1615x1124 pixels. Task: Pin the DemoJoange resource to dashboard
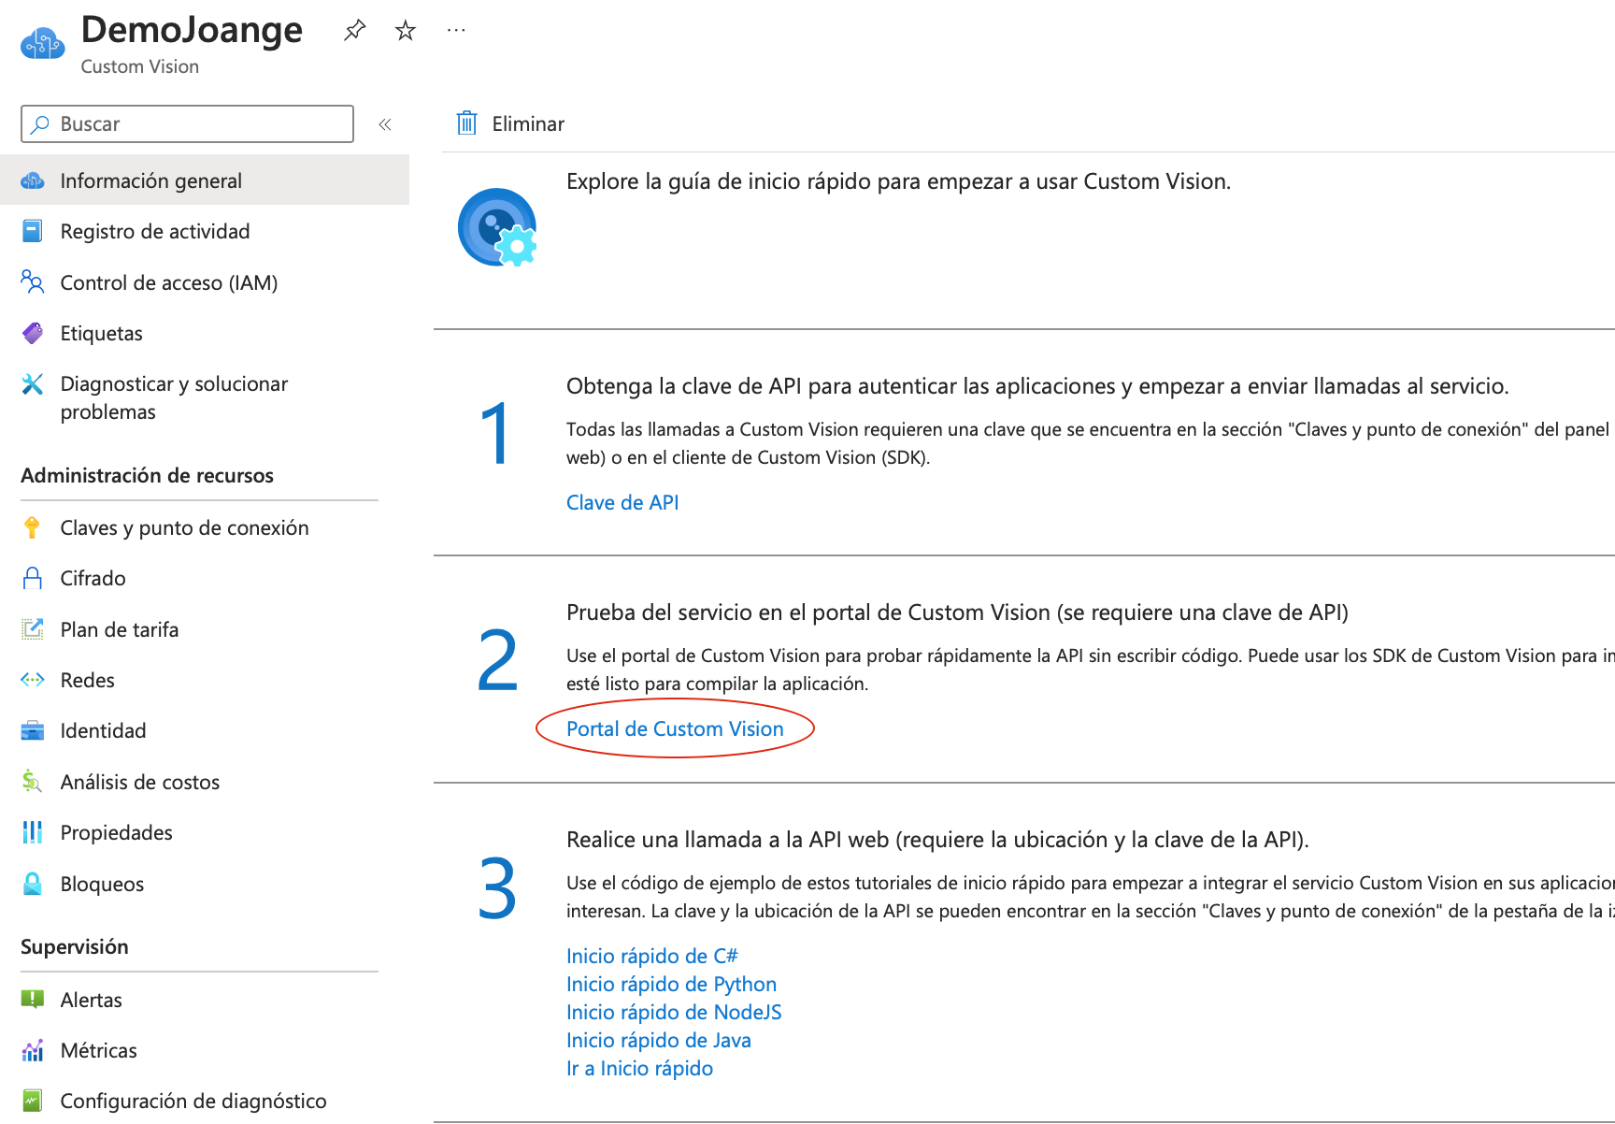[x=354, y=31]
